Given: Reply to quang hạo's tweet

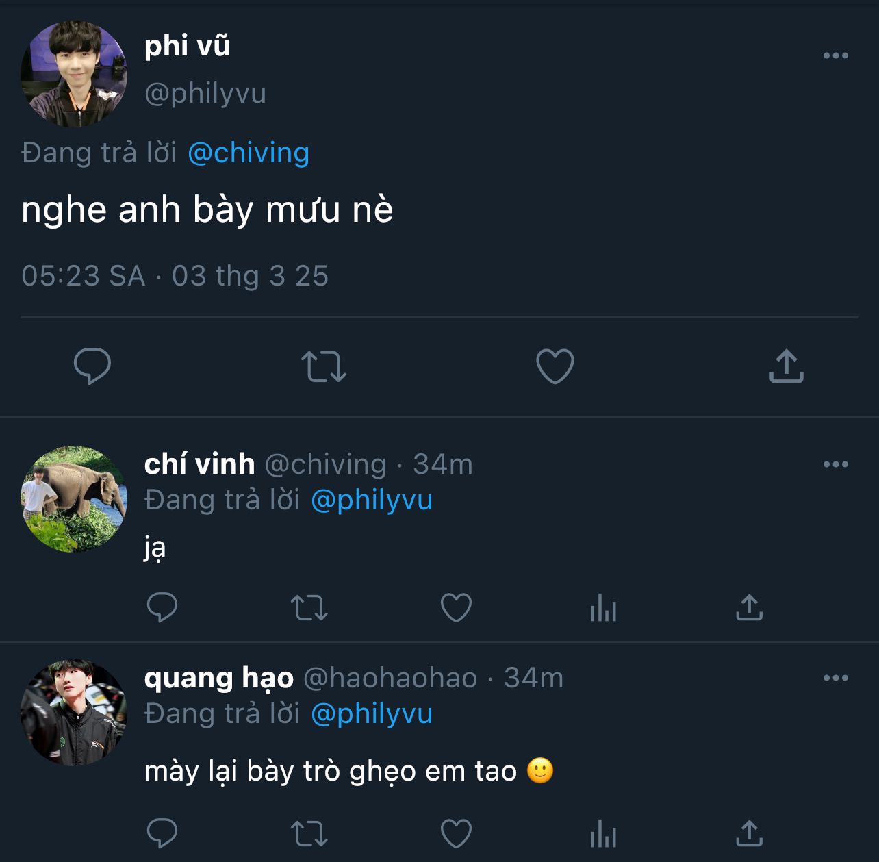Looking at the screenshot, I should tap(162, 834).
